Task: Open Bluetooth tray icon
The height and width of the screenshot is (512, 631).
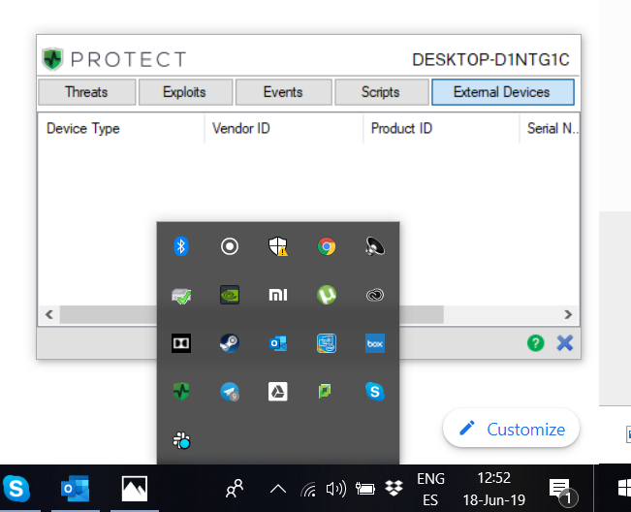Action: [181, 246]
